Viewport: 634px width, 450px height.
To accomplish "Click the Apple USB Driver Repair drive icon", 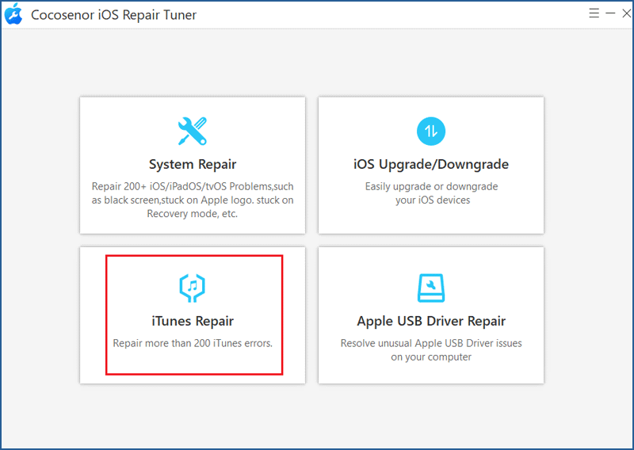I will 431,288.
